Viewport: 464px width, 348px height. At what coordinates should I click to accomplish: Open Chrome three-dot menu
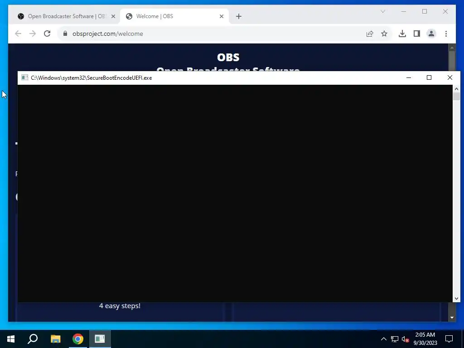[446, 34]
